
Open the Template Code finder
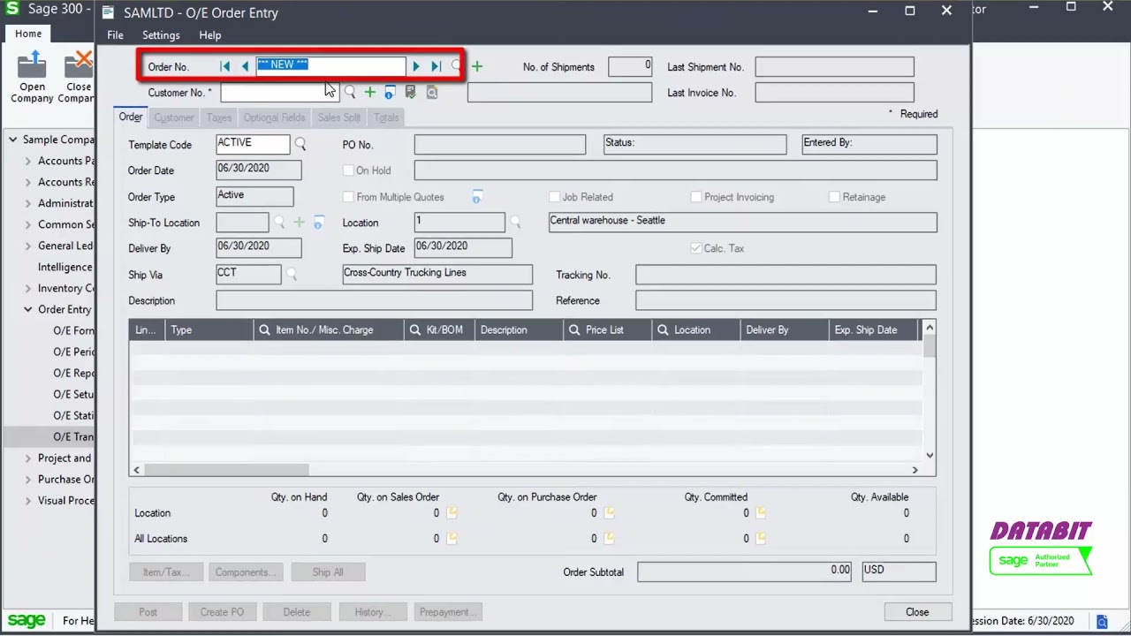click(300, 144)
